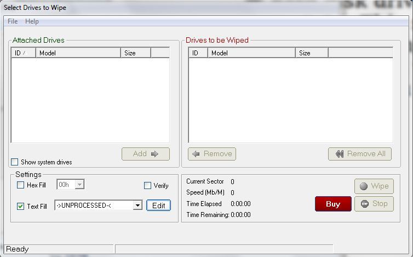Expand the 00h hex value dropdown
Screen dimensions: 413x257
pos(79,185)
